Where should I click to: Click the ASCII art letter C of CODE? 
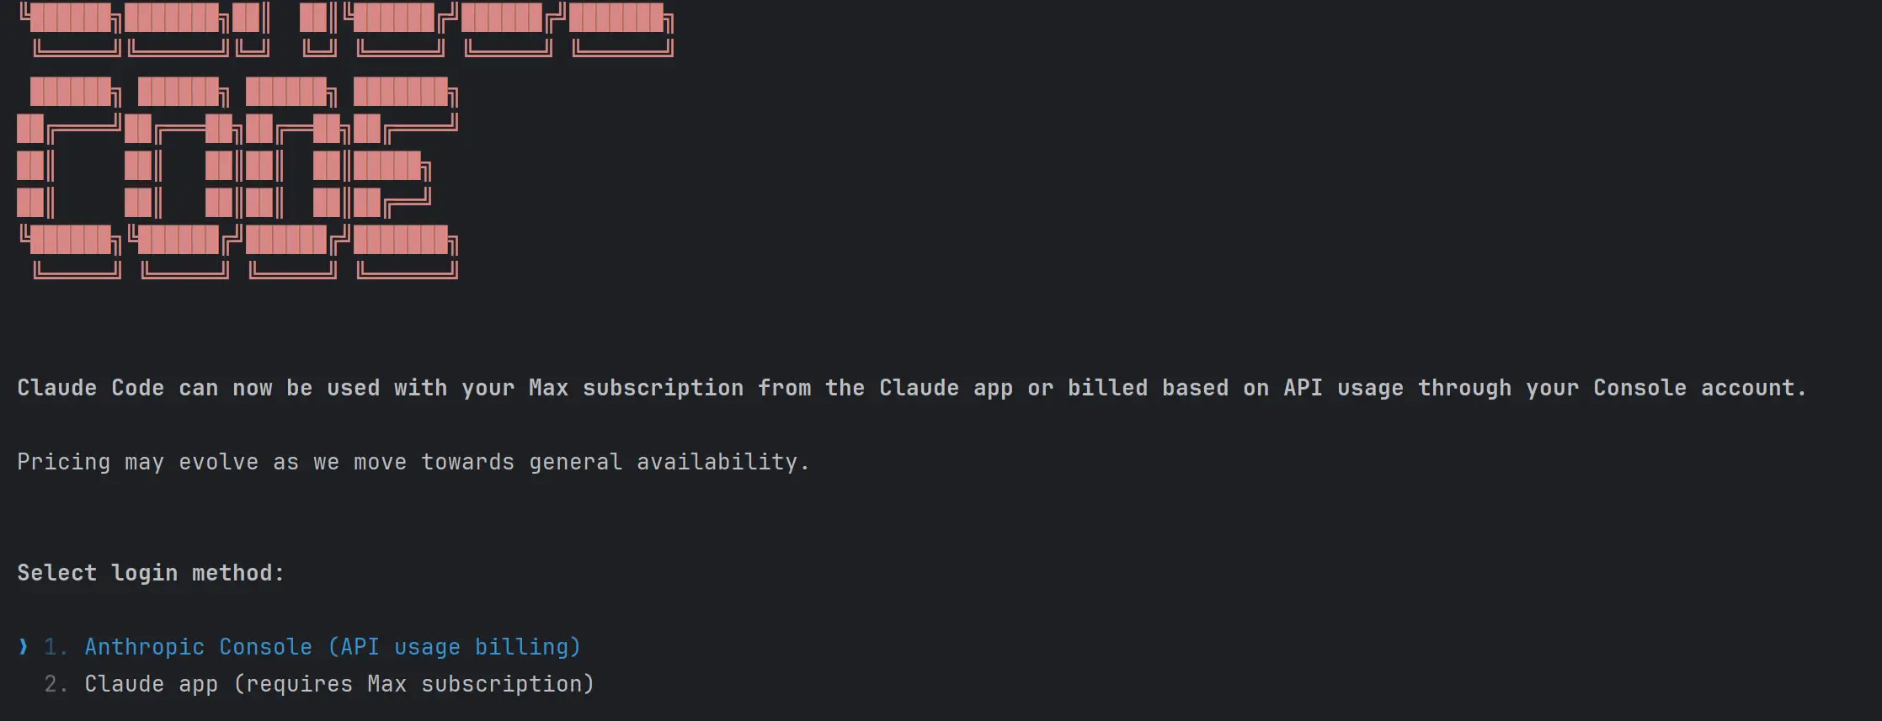pyautogui.click(x=70, y=178)
